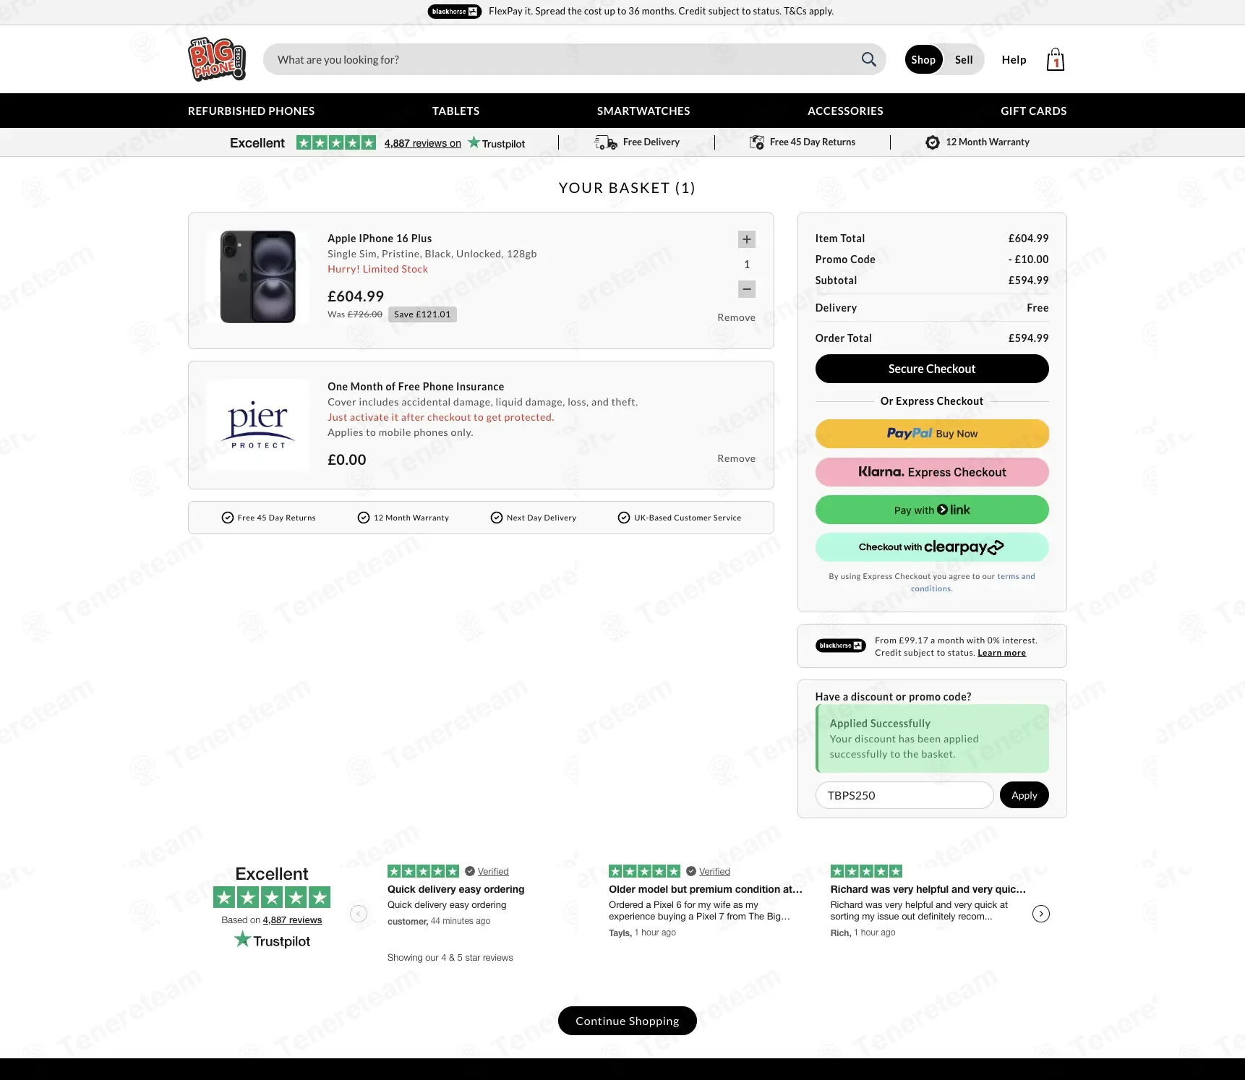The height and width of the screenshot is (1080, 1245).
Task: Click 'UK-Based Customer Service' text
Action: [688, 518]
